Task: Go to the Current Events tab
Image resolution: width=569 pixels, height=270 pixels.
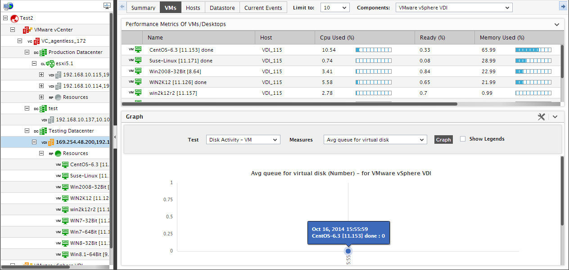Action: point(263,8)
